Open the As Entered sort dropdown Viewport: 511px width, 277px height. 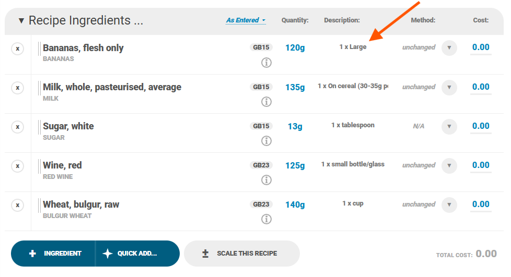(x=246, y=20)
